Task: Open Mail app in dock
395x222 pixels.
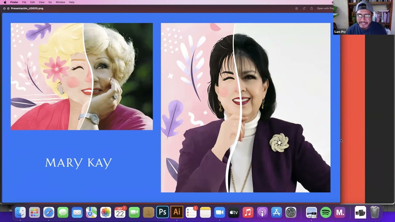Action: coord(77,212)
